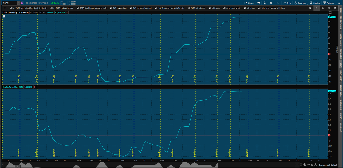Load c_2025_colored areas study set
343x168 pixels.
click(x=61, y=8)
